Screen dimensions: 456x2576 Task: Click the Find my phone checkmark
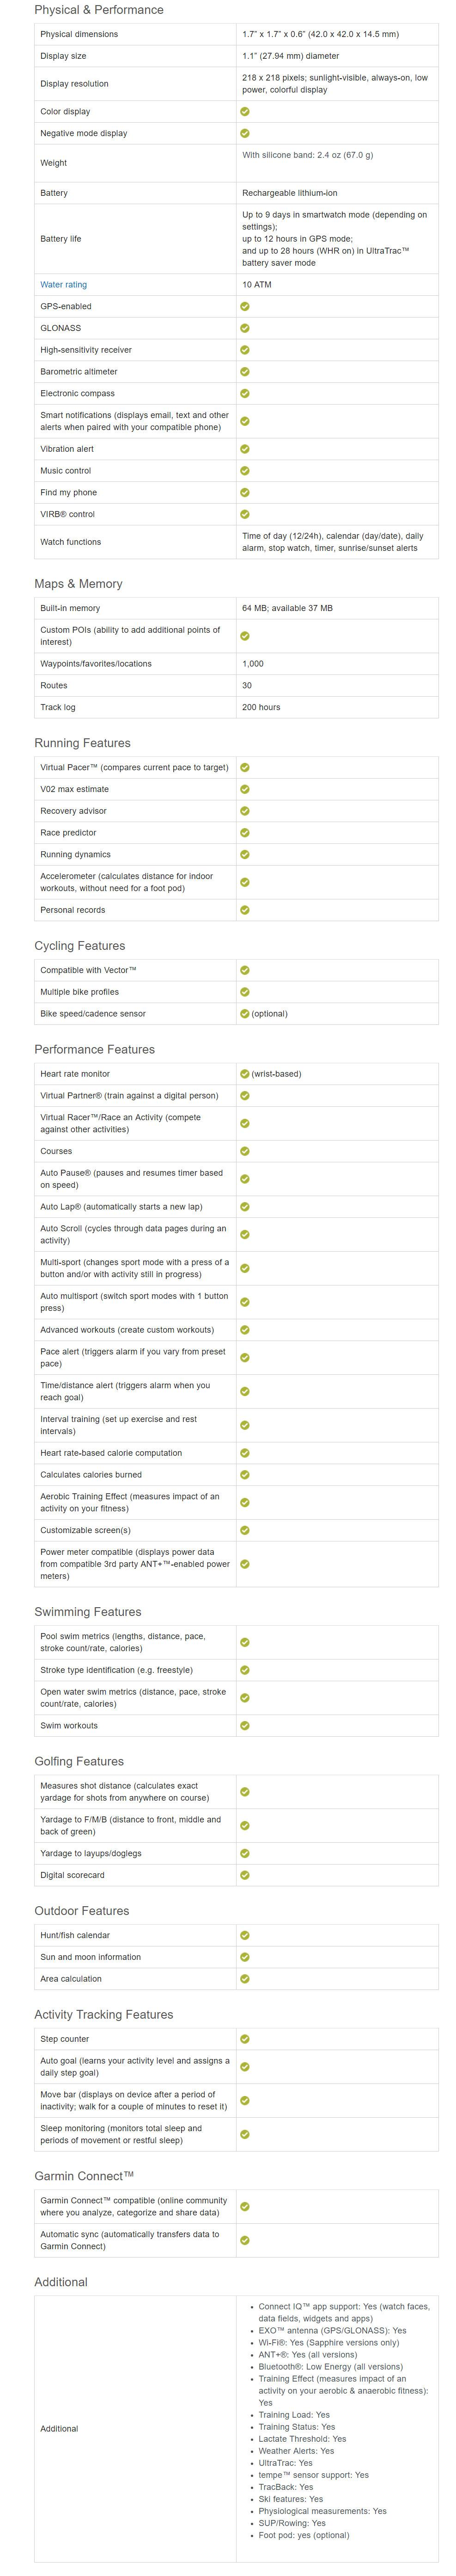[x=244, y=492]
